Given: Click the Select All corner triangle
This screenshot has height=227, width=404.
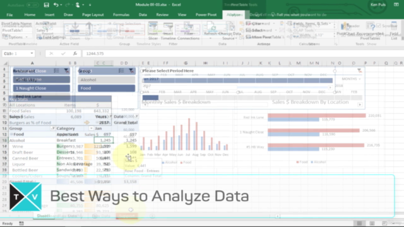Looking at the screenshot, I should (5, 63).
